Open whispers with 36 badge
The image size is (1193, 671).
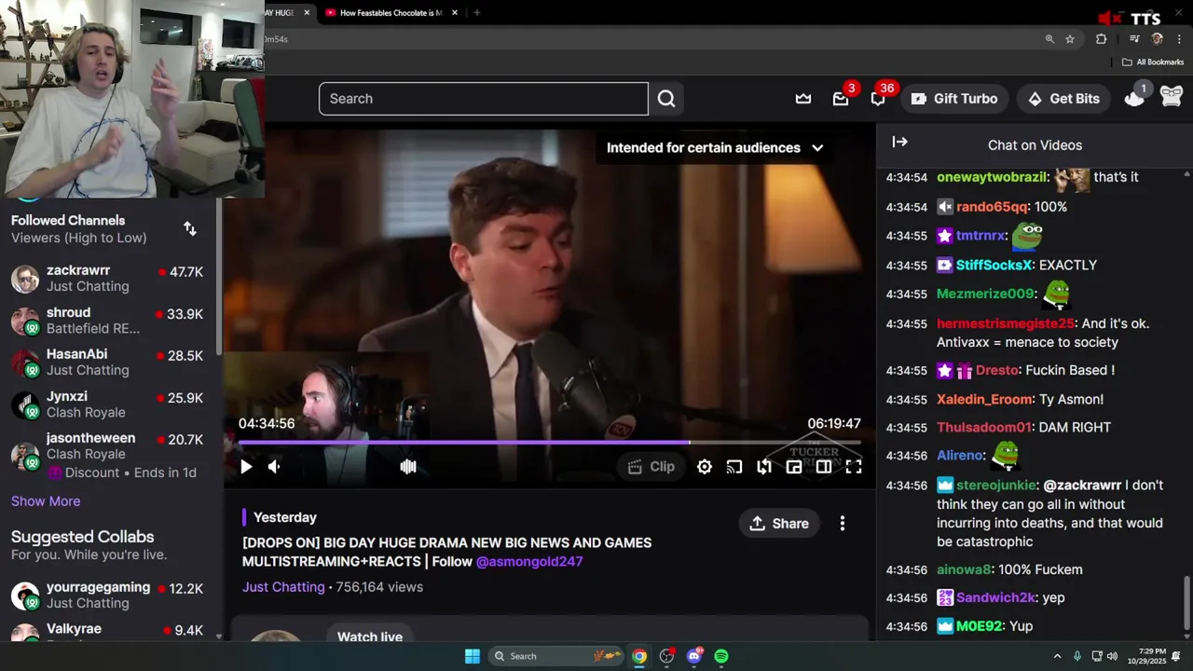coord(878,99)
